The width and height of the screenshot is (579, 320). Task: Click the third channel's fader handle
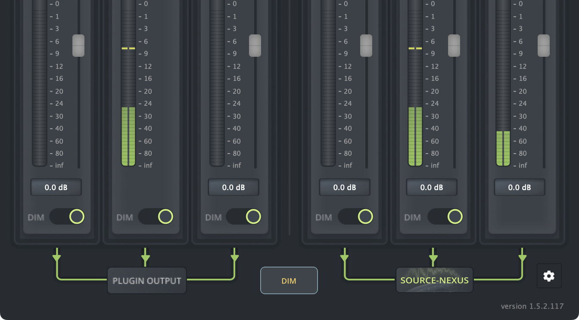255,46
